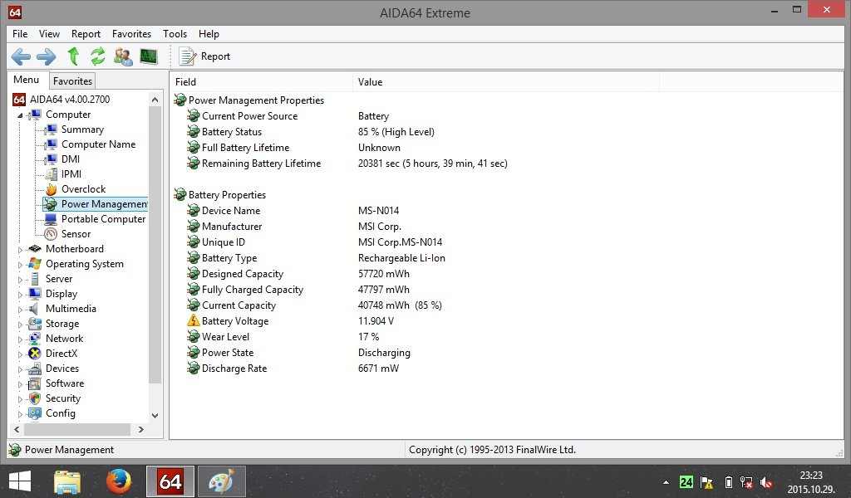The width and height of the screenshot is (851, 498).
Task: Click the Multimedia speaker icon
Action: pyautogui.click(x=33, y=308)
